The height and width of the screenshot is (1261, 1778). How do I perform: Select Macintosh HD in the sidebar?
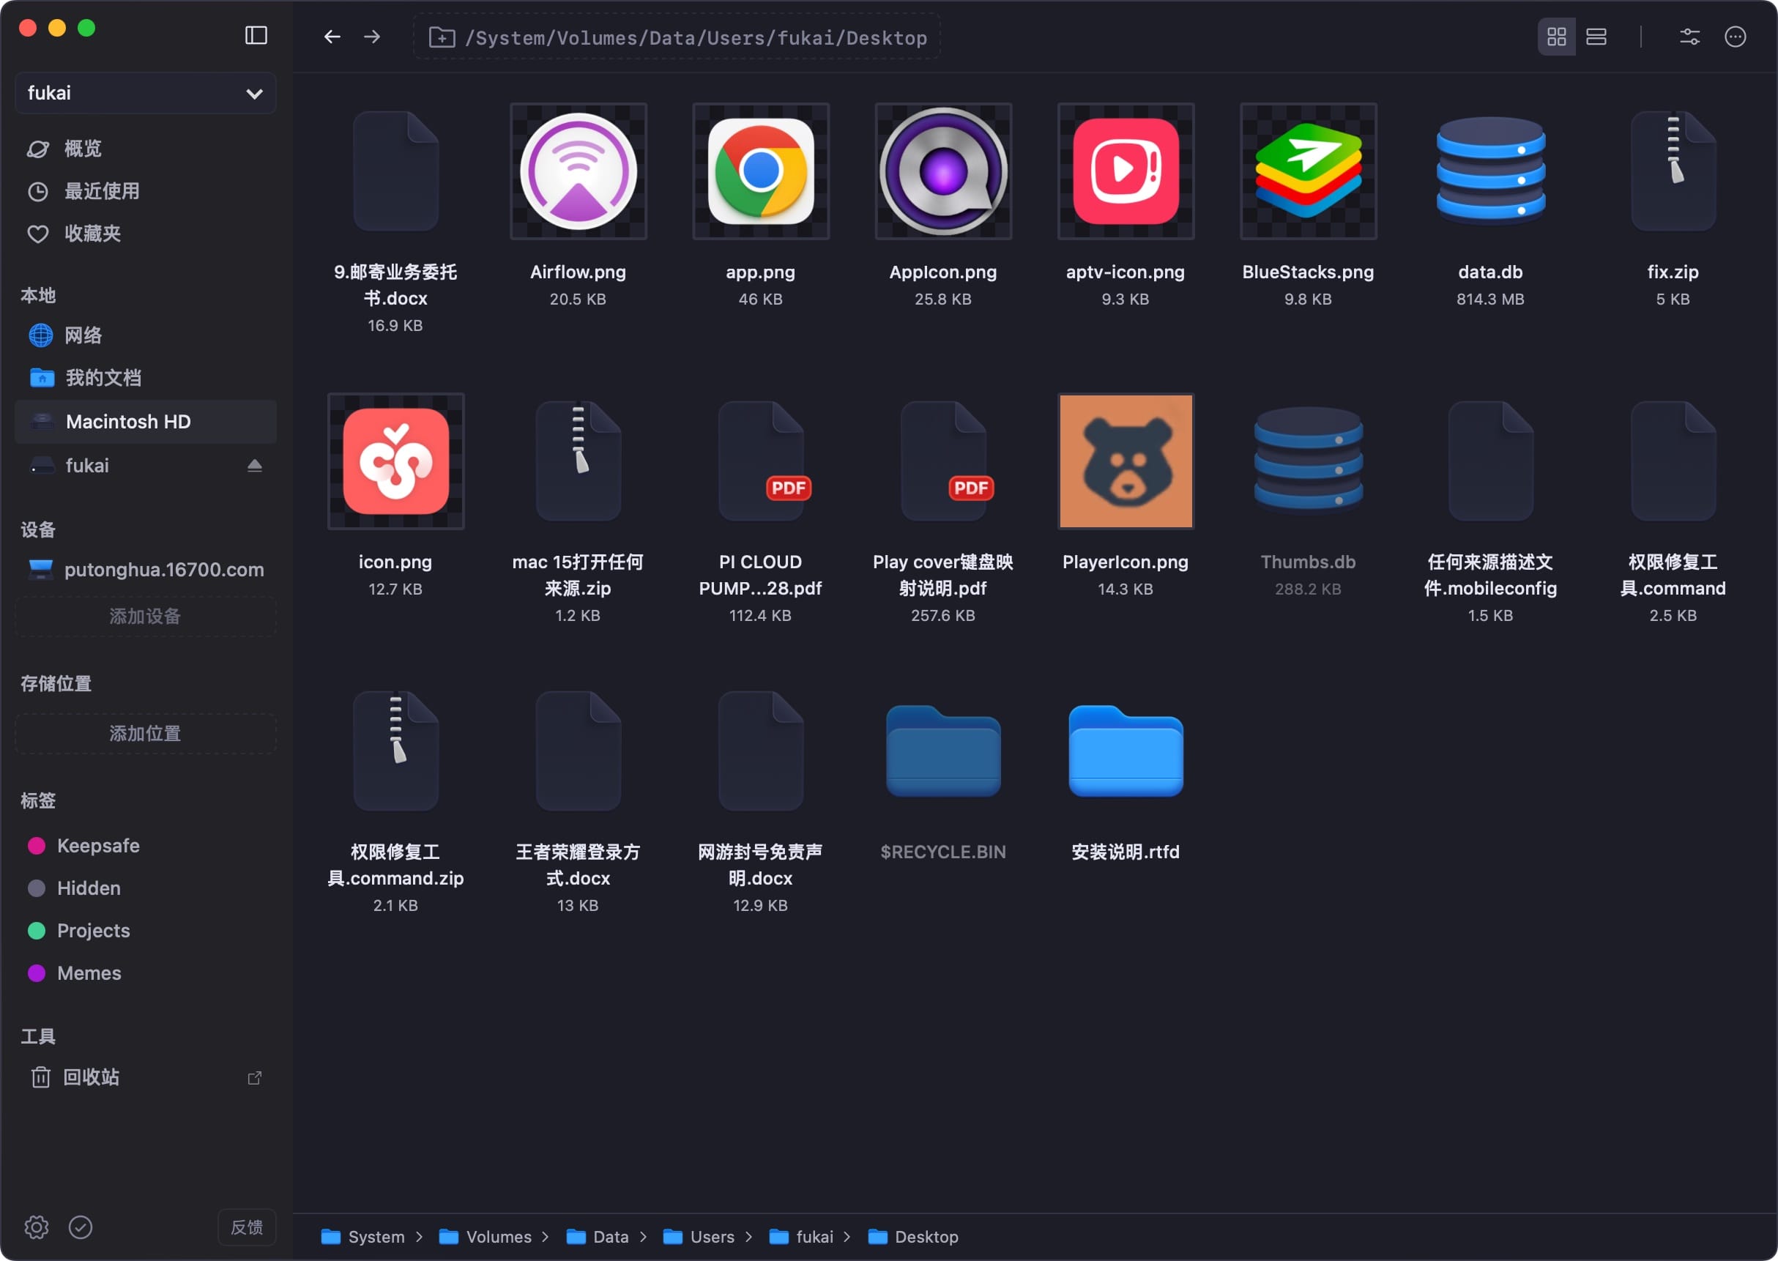(x=145, y=422)
